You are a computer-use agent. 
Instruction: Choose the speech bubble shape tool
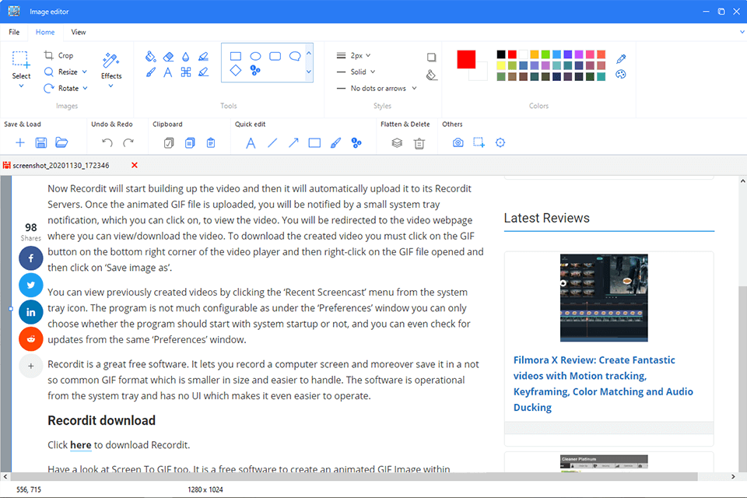click(294, 56)
